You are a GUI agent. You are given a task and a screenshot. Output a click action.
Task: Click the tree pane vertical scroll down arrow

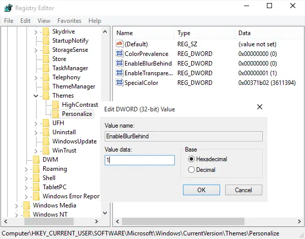105,213
